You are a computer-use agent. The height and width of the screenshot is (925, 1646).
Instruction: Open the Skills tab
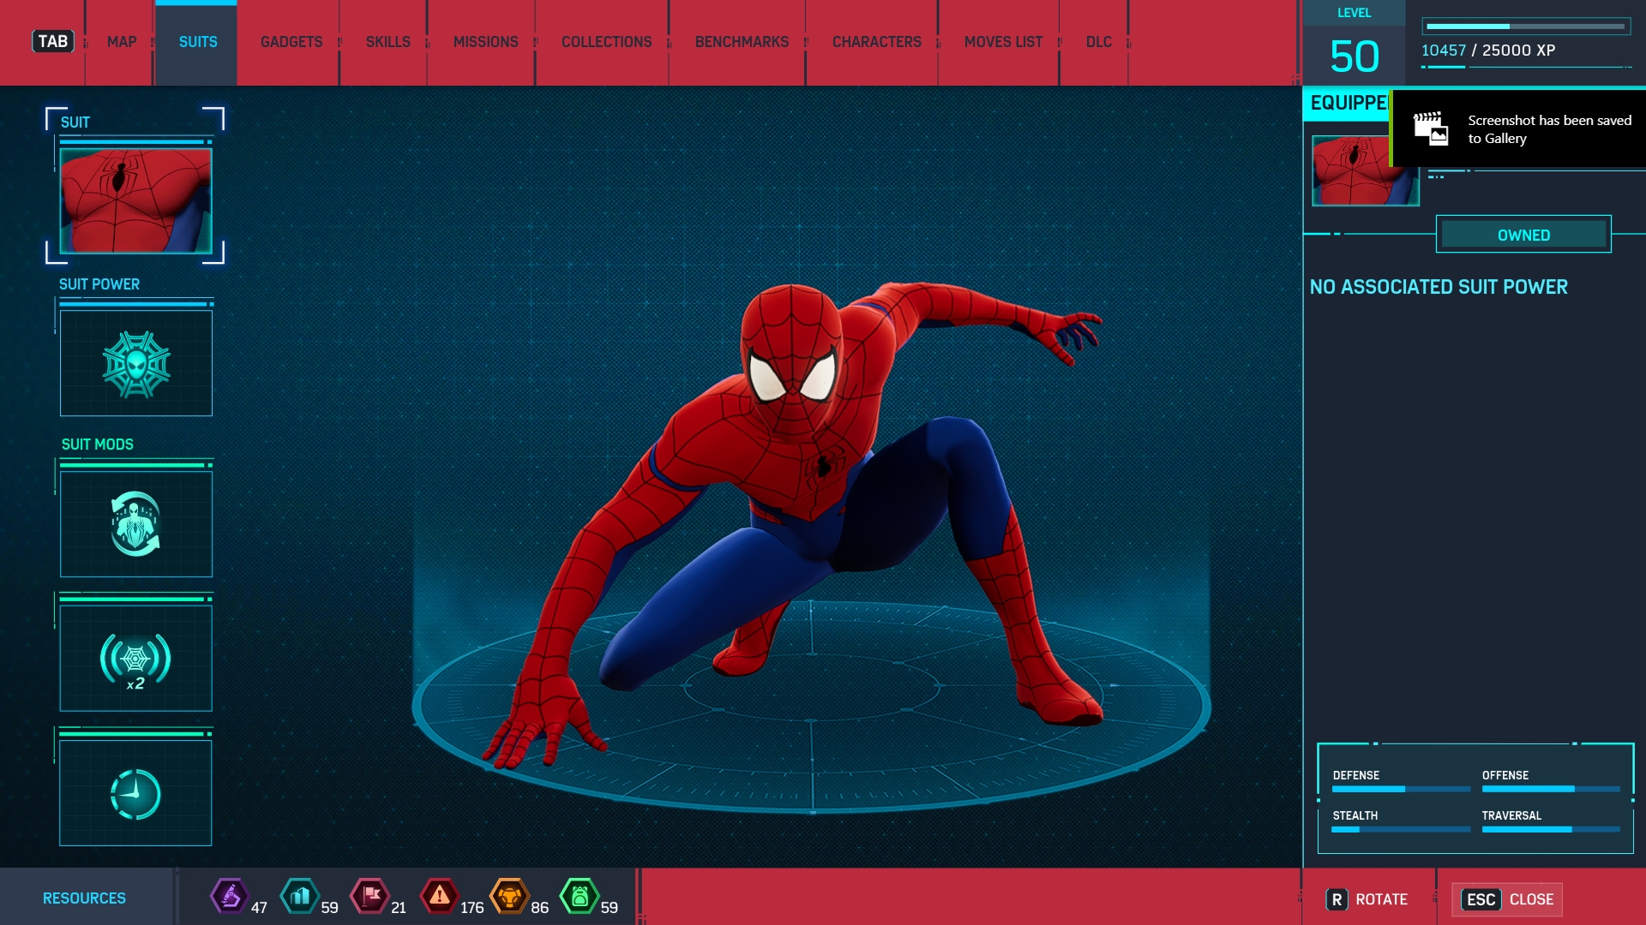click(x=387, y=42)
